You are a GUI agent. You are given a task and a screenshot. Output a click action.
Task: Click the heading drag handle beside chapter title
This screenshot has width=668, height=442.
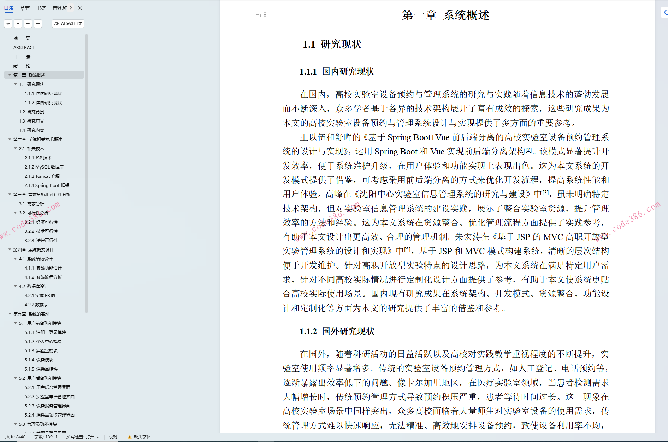click(x=265, y=15)
